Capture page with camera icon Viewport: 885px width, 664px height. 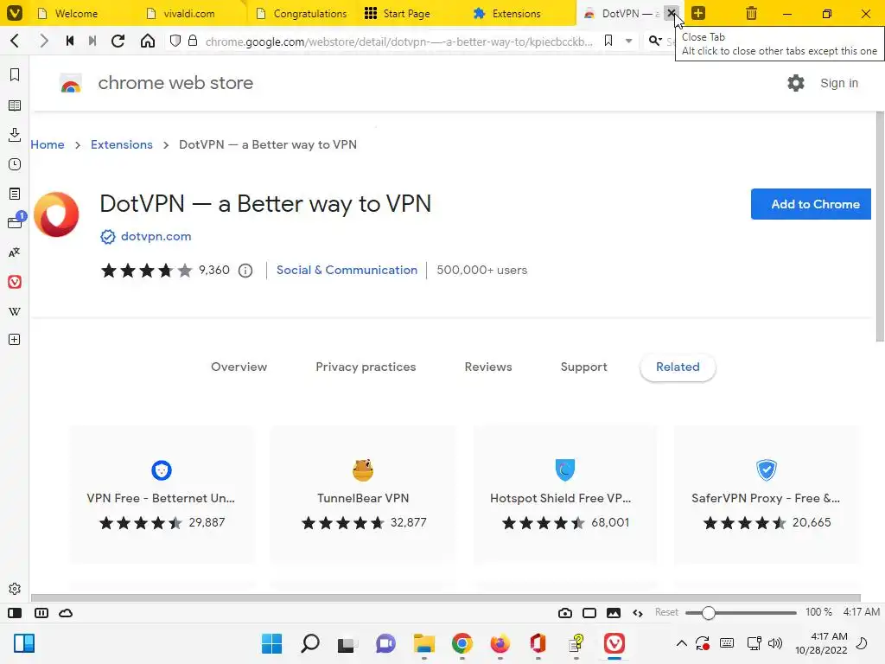coord(565,613)
